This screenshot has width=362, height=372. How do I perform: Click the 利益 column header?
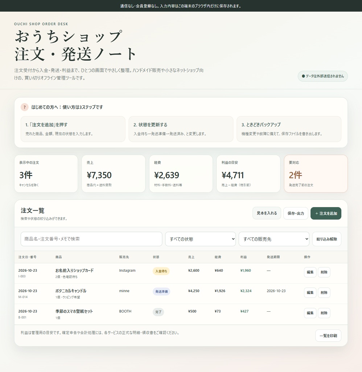pos(243,257)
